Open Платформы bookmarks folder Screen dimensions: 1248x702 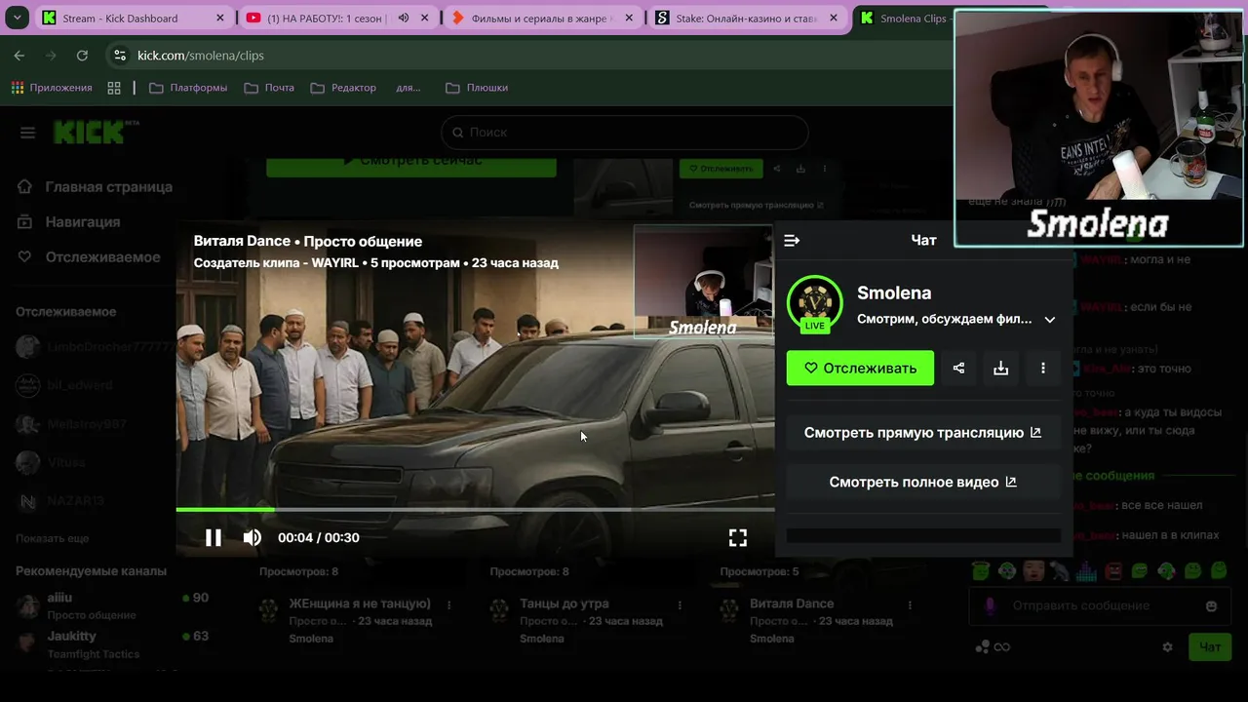(x=188, y=88)
